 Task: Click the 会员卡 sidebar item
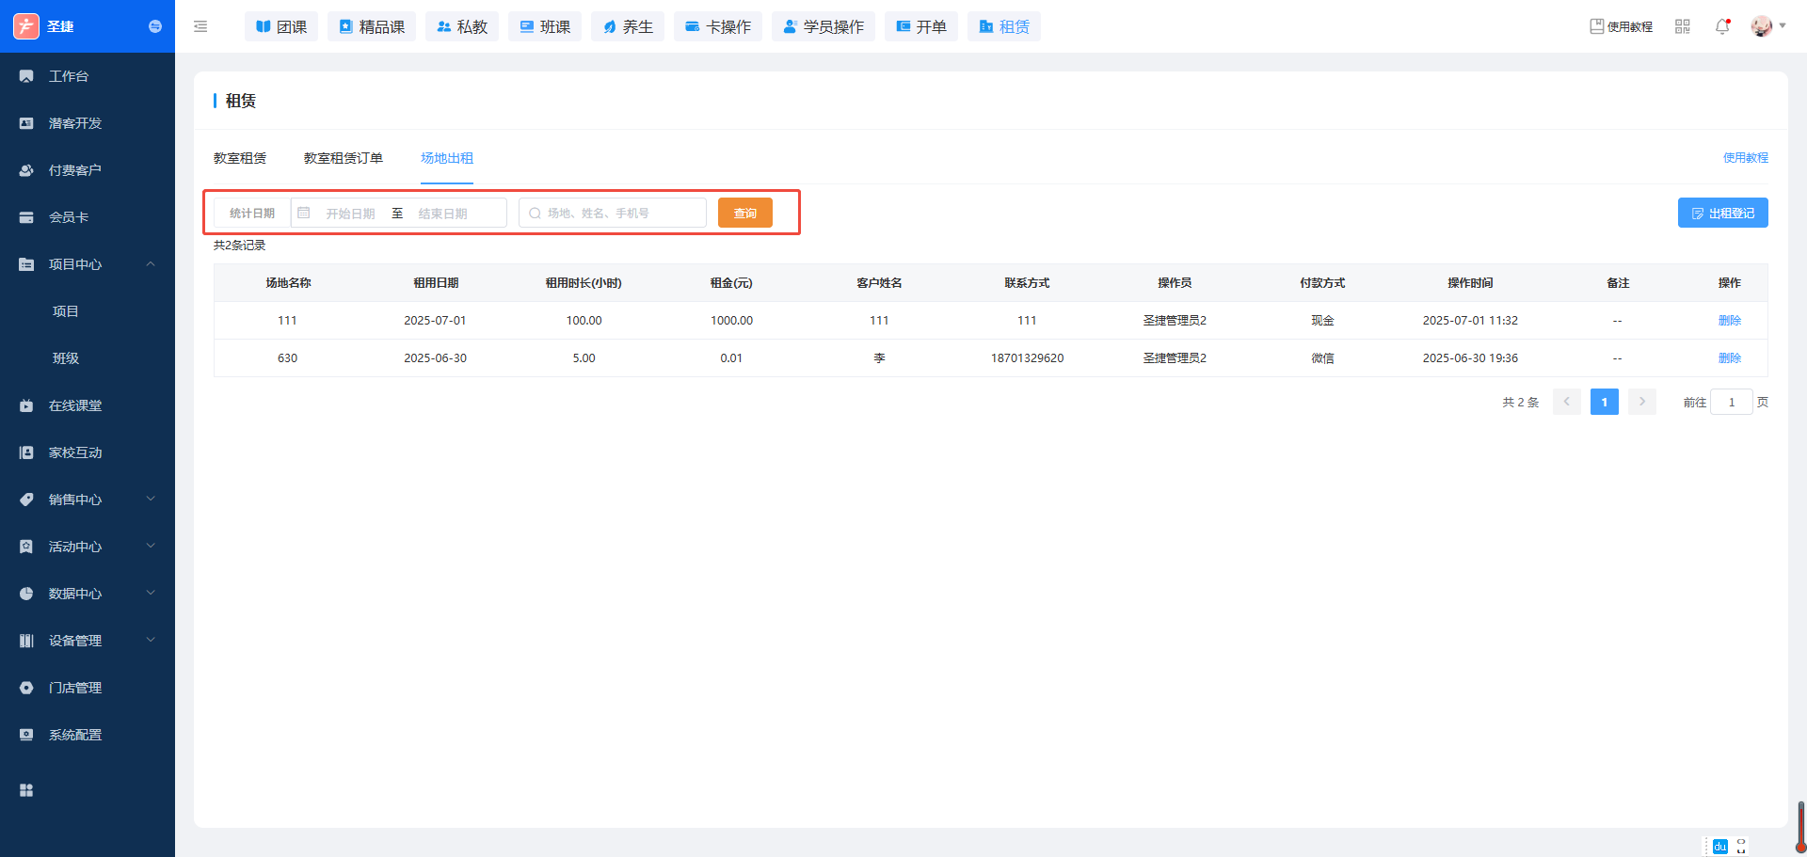point(69,217)
